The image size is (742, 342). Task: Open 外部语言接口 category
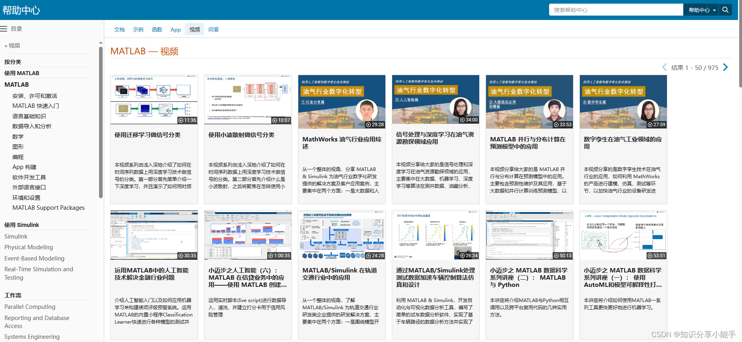[x=29, y=187]
